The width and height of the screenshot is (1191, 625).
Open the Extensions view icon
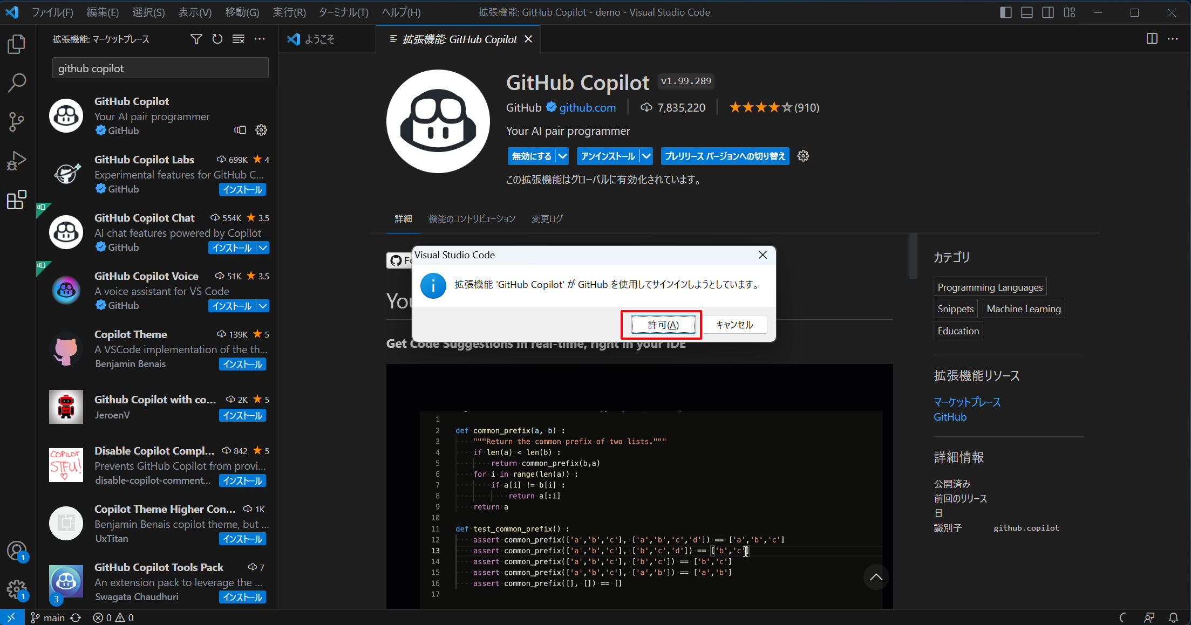click(17, 200)
